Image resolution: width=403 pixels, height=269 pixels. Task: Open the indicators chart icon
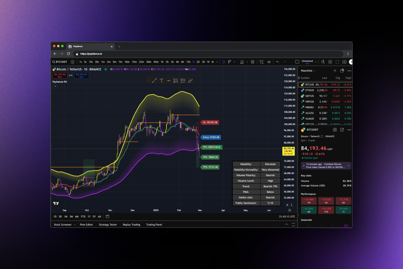pos(242,62)
